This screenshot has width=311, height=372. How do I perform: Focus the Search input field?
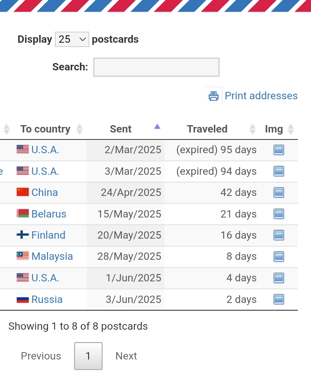coord(156,67)
